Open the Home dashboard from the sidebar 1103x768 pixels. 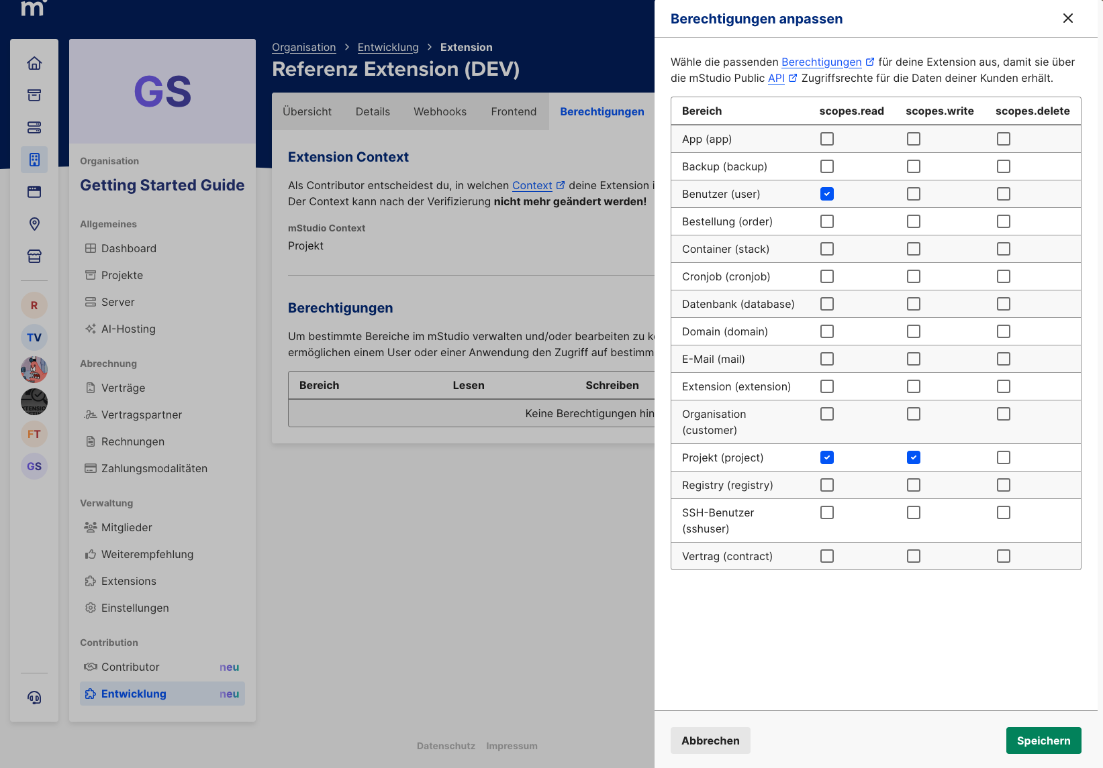click(x=34, y=63)
